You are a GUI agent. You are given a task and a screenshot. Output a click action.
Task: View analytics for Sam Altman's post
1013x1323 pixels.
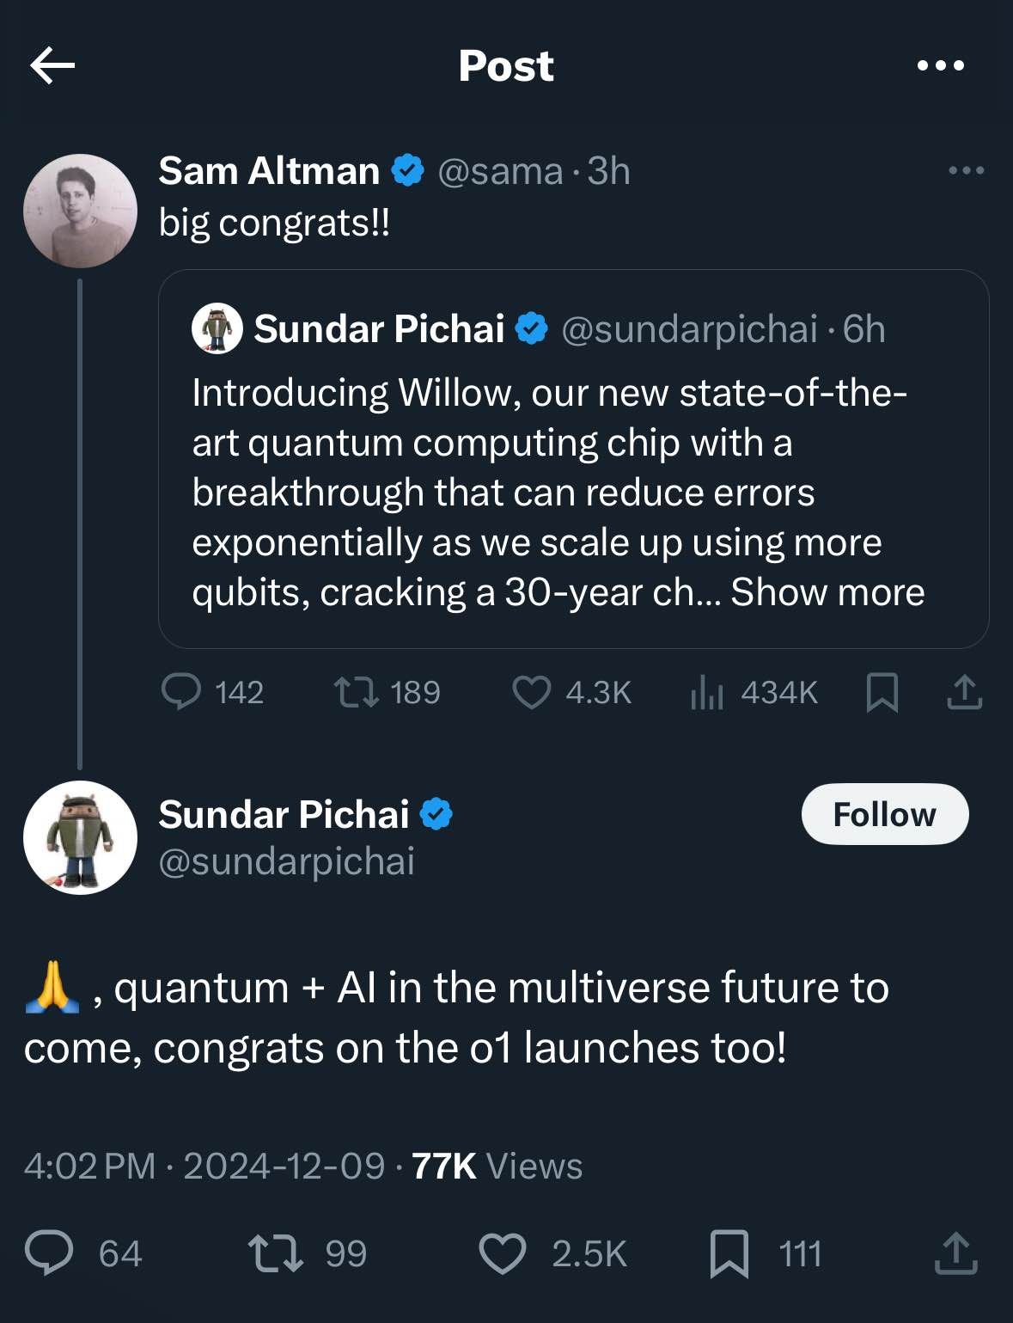click(x=707, y=692)
